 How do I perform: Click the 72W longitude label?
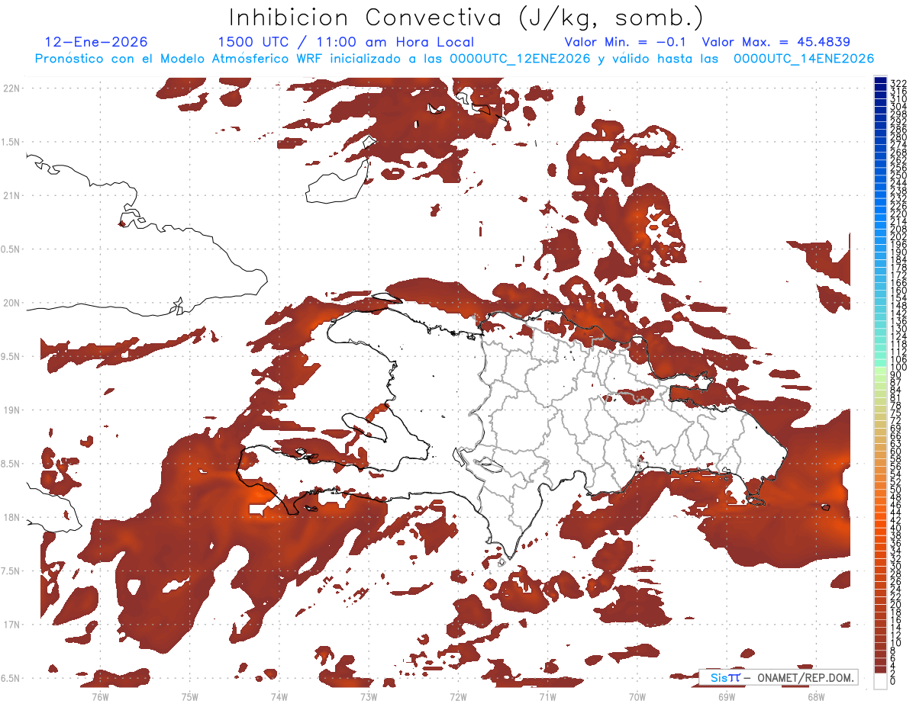(458, 696)
